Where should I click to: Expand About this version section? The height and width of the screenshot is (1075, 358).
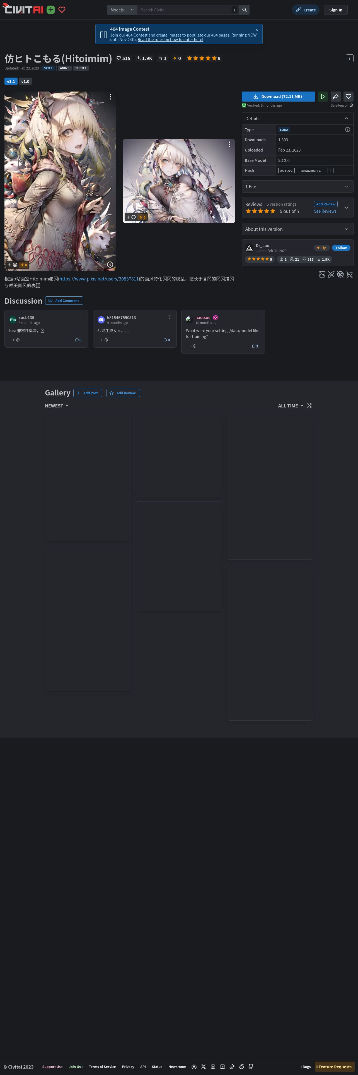click(297, 229)
